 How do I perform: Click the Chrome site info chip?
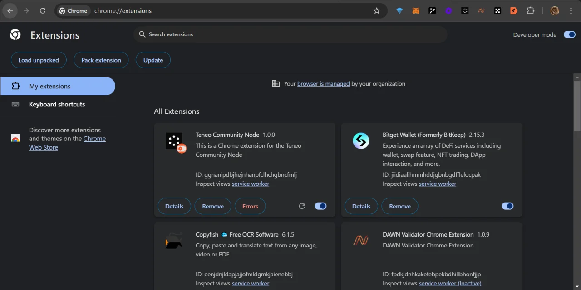tap(73, 11)
